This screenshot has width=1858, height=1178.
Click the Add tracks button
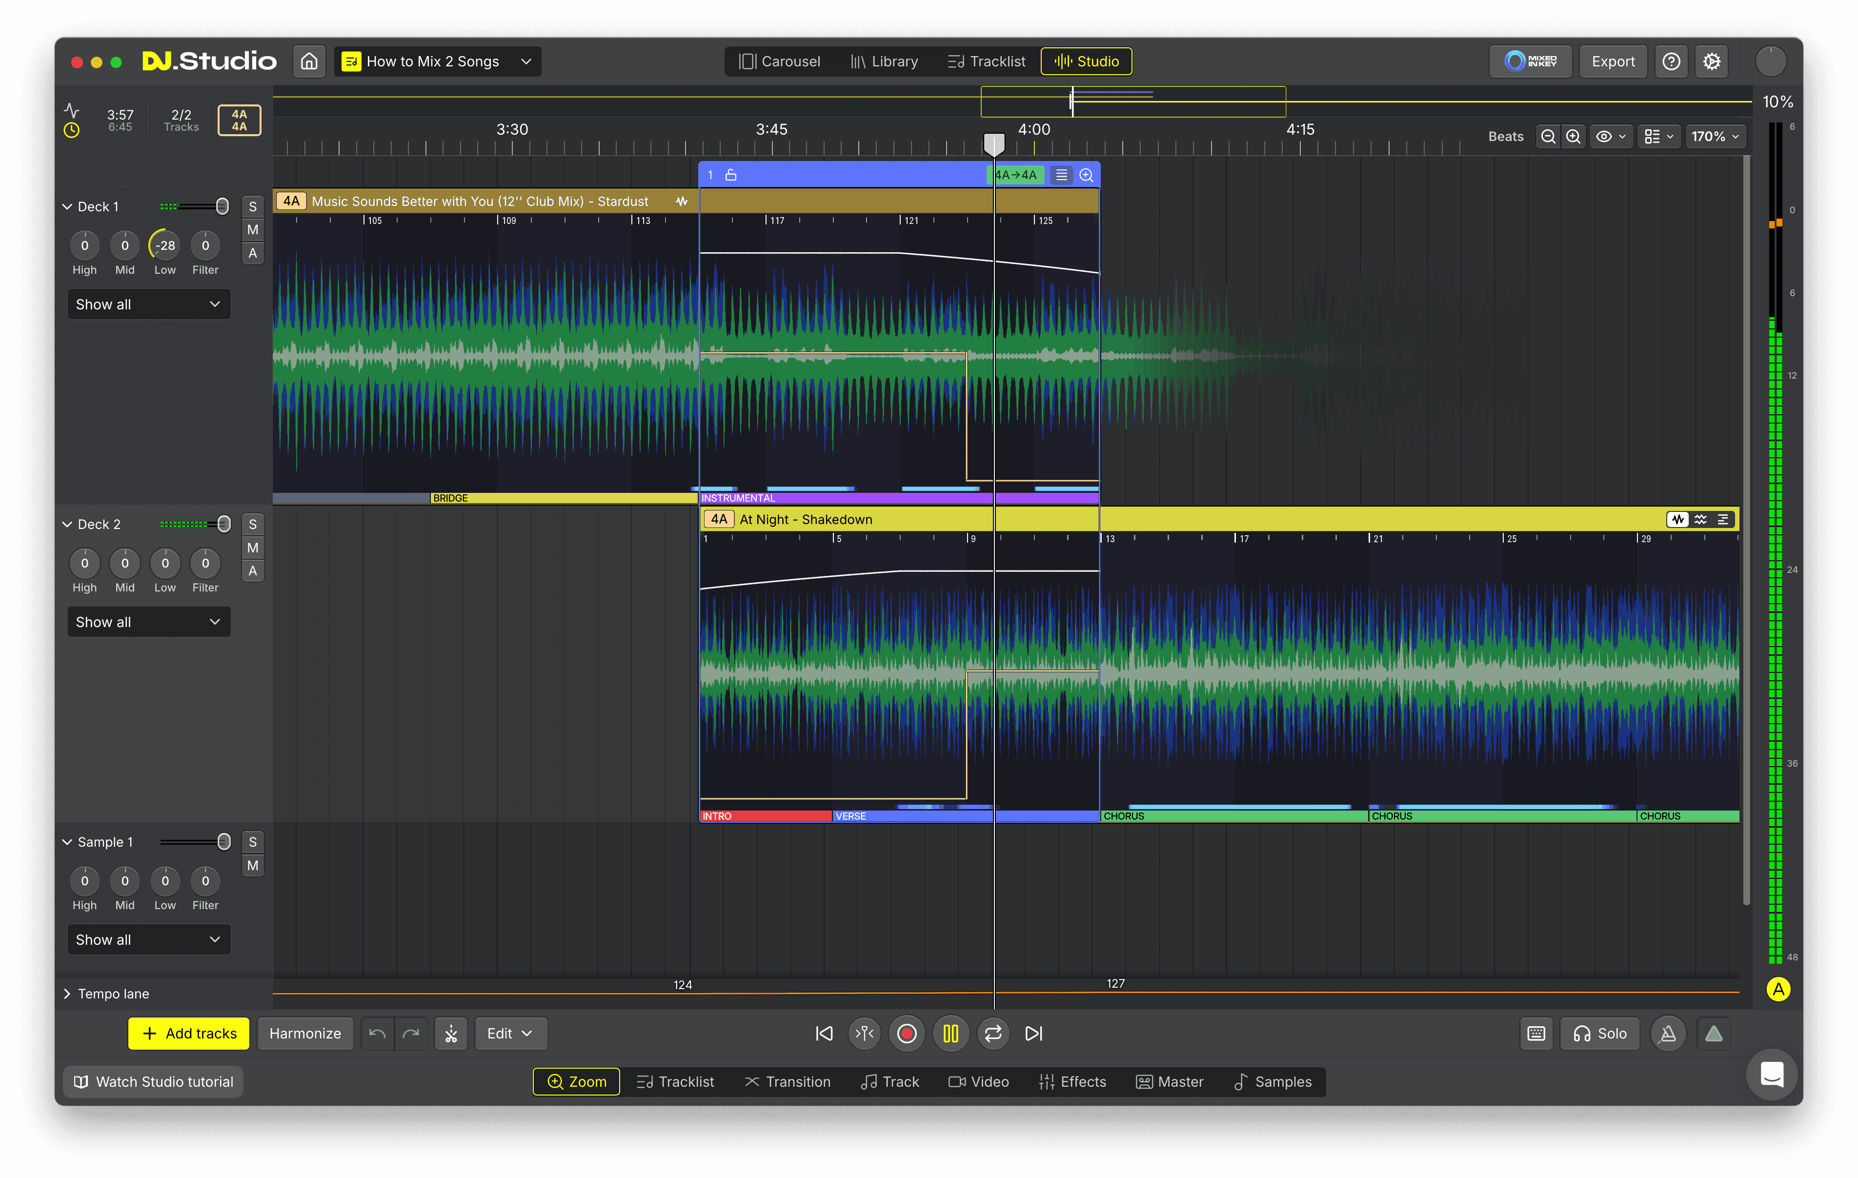pos(189,1034)
